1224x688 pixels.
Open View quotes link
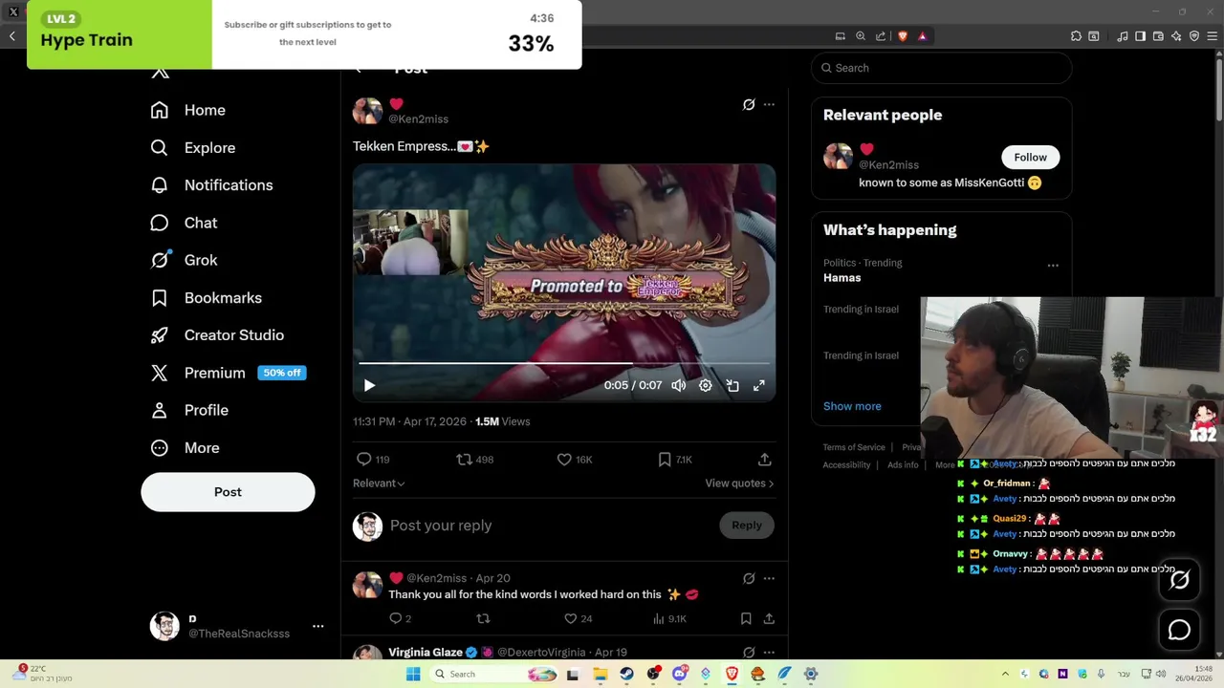[739, 484]
